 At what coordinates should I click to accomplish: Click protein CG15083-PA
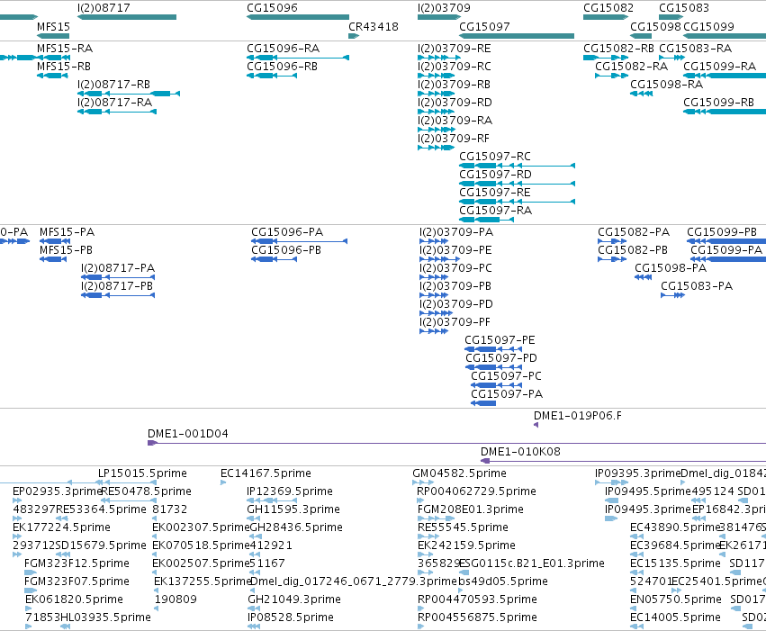(672, 295)
